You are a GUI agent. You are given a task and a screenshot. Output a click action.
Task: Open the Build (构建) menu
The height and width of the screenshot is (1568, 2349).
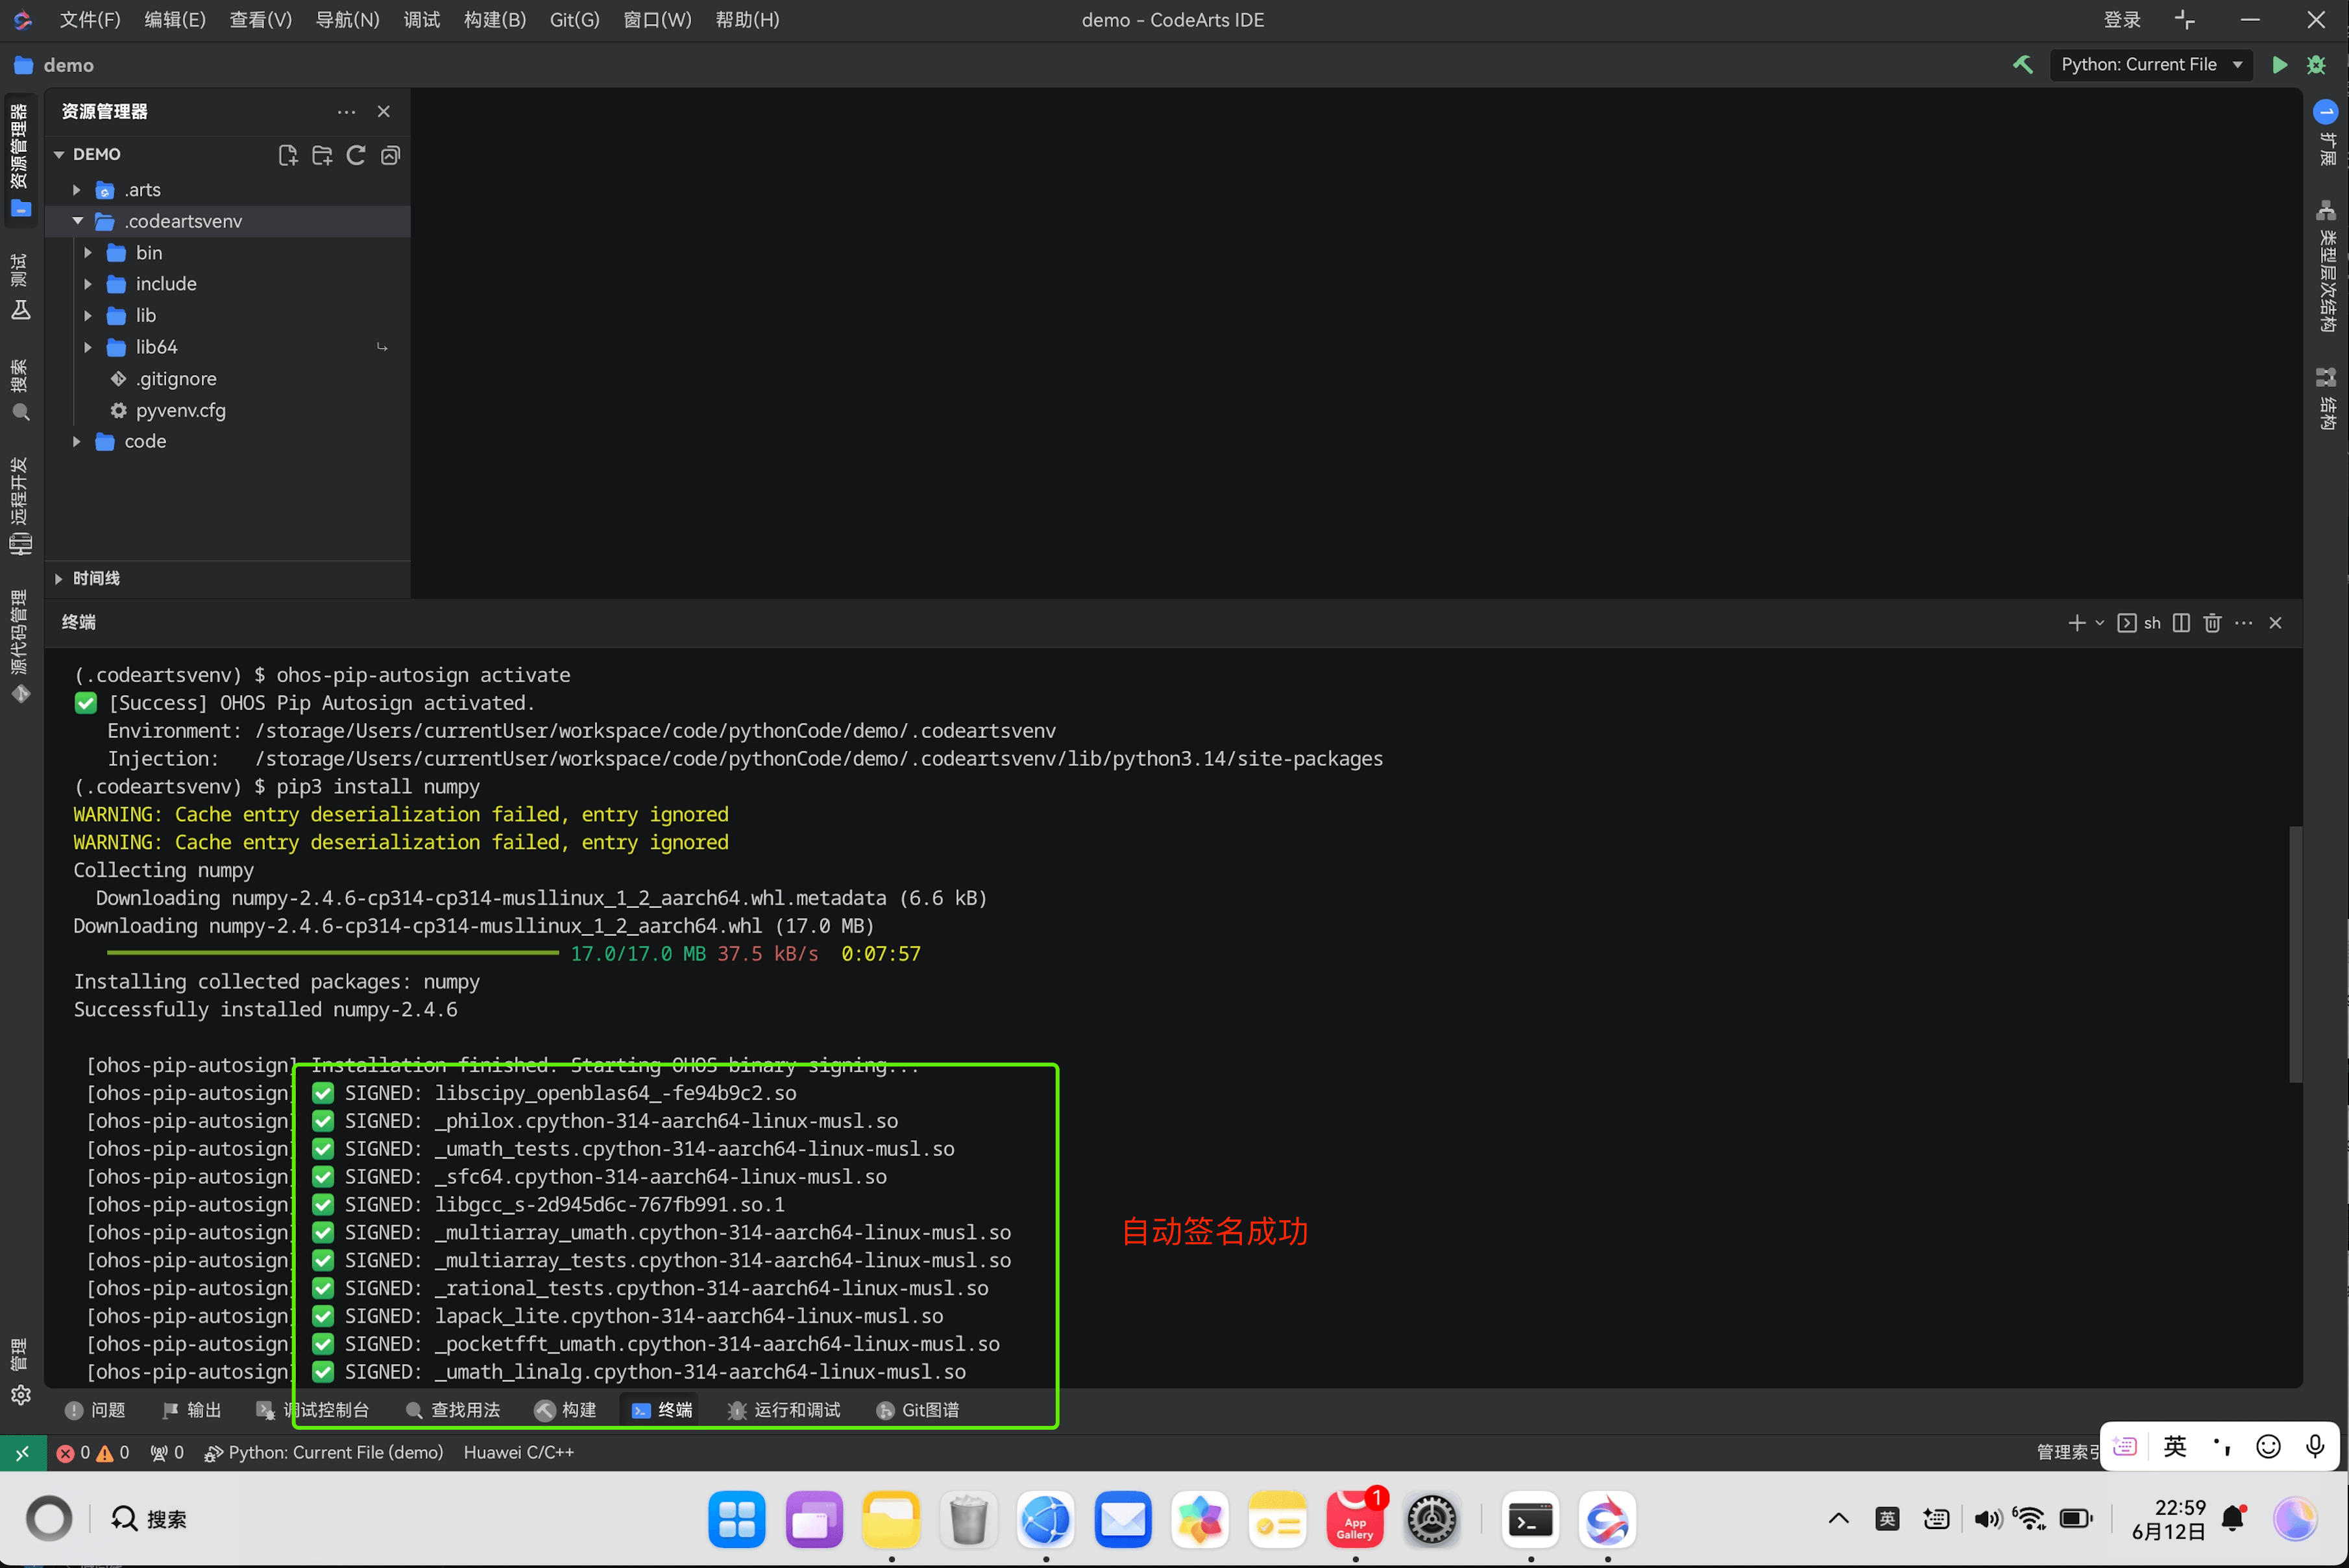[x=495, y=20]
